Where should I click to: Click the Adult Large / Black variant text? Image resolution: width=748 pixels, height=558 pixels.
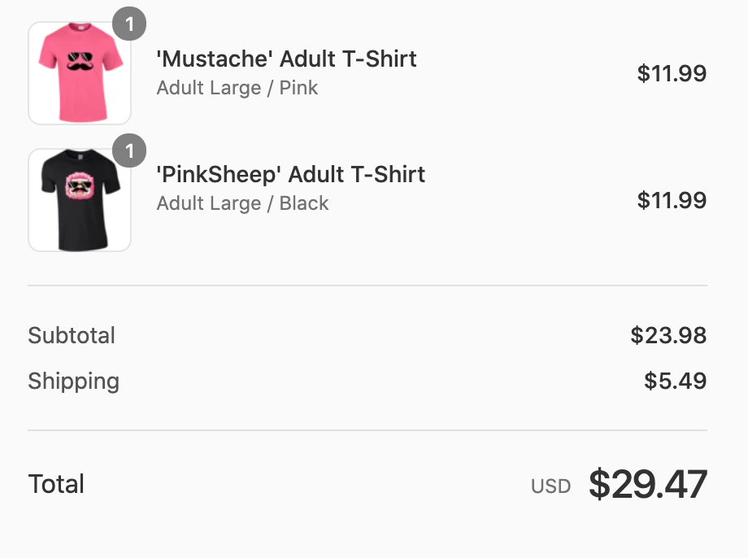pos(242,203)
